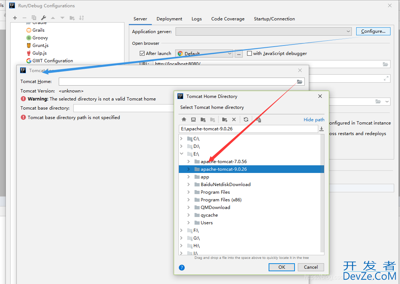400x284 pixels.
Task: Switch to the Server tab
Action: click(x=140, y=19)
